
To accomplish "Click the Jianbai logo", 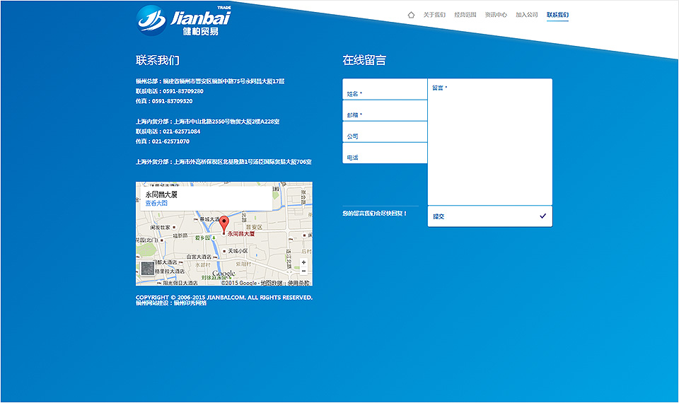I will pyautogui.click(x=183, y=20).
